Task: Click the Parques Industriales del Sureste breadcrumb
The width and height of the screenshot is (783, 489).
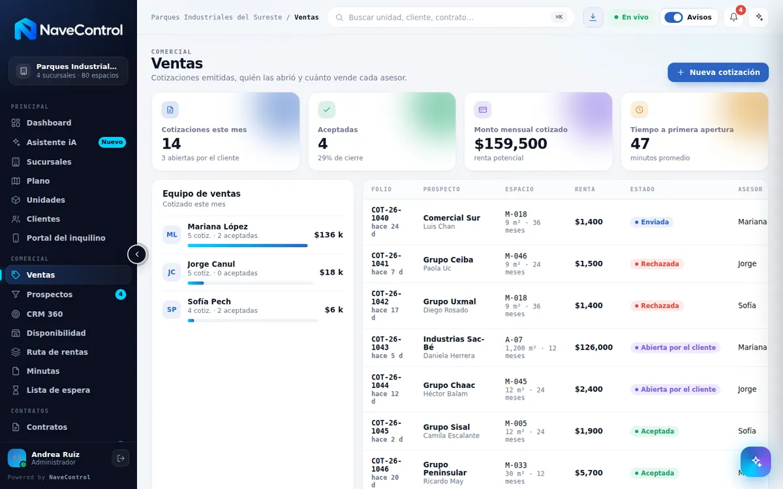Action: point(217,18)
